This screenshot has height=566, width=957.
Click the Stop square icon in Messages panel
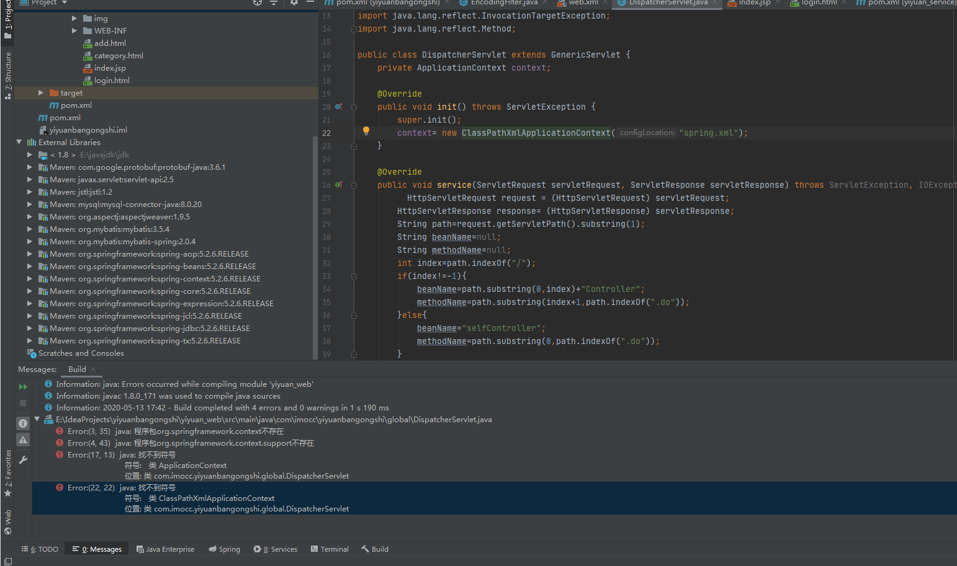[x=23, y=403]
